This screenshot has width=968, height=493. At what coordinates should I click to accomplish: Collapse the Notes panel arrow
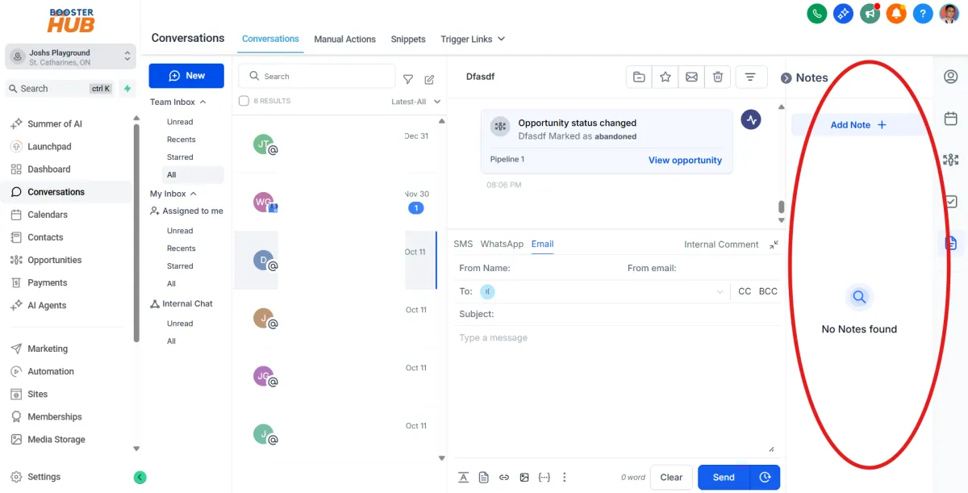(786, 78)
